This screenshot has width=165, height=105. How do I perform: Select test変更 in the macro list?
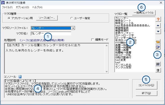click(x=120, y=60)
